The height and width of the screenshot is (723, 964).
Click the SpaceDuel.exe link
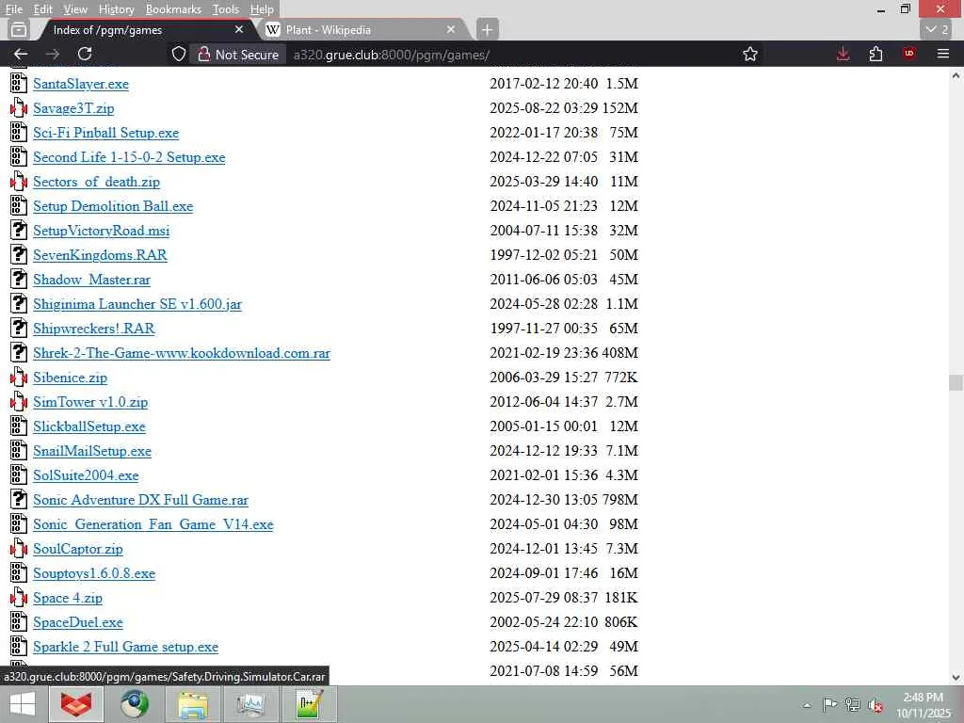pos(78,622)
